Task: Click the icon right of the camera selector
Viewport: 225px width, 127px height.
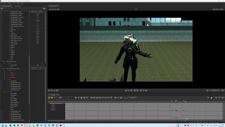Action: (x=223, y=91)
